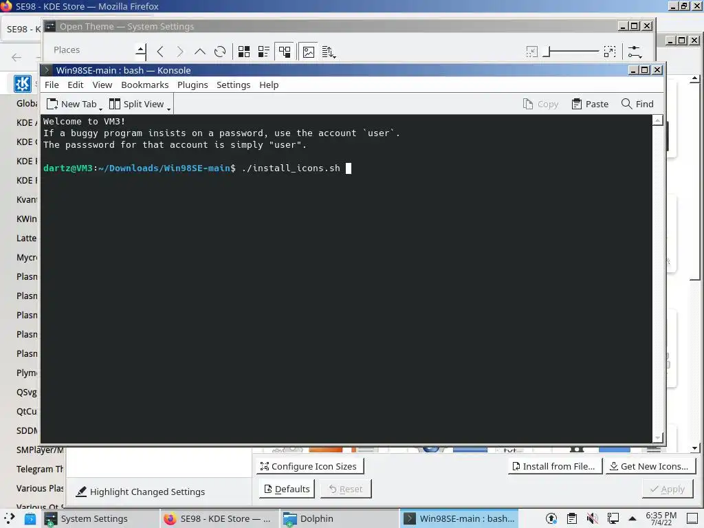Open a New Tab in Konsole
Image resolution: width=704 pixels, height=528 pixels.
click(x=71, y=104)
